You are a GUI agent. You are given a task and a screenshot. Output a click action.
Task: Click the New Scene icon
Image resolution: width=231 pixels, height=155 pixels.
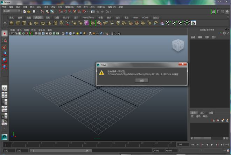(x=24, y=12)
